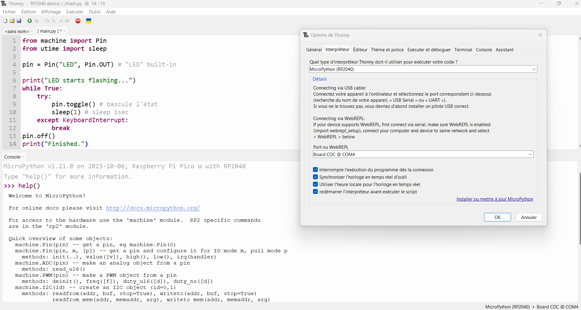Open a file with the folder icon
Screen dimensions: 581x310
point(12,21)
